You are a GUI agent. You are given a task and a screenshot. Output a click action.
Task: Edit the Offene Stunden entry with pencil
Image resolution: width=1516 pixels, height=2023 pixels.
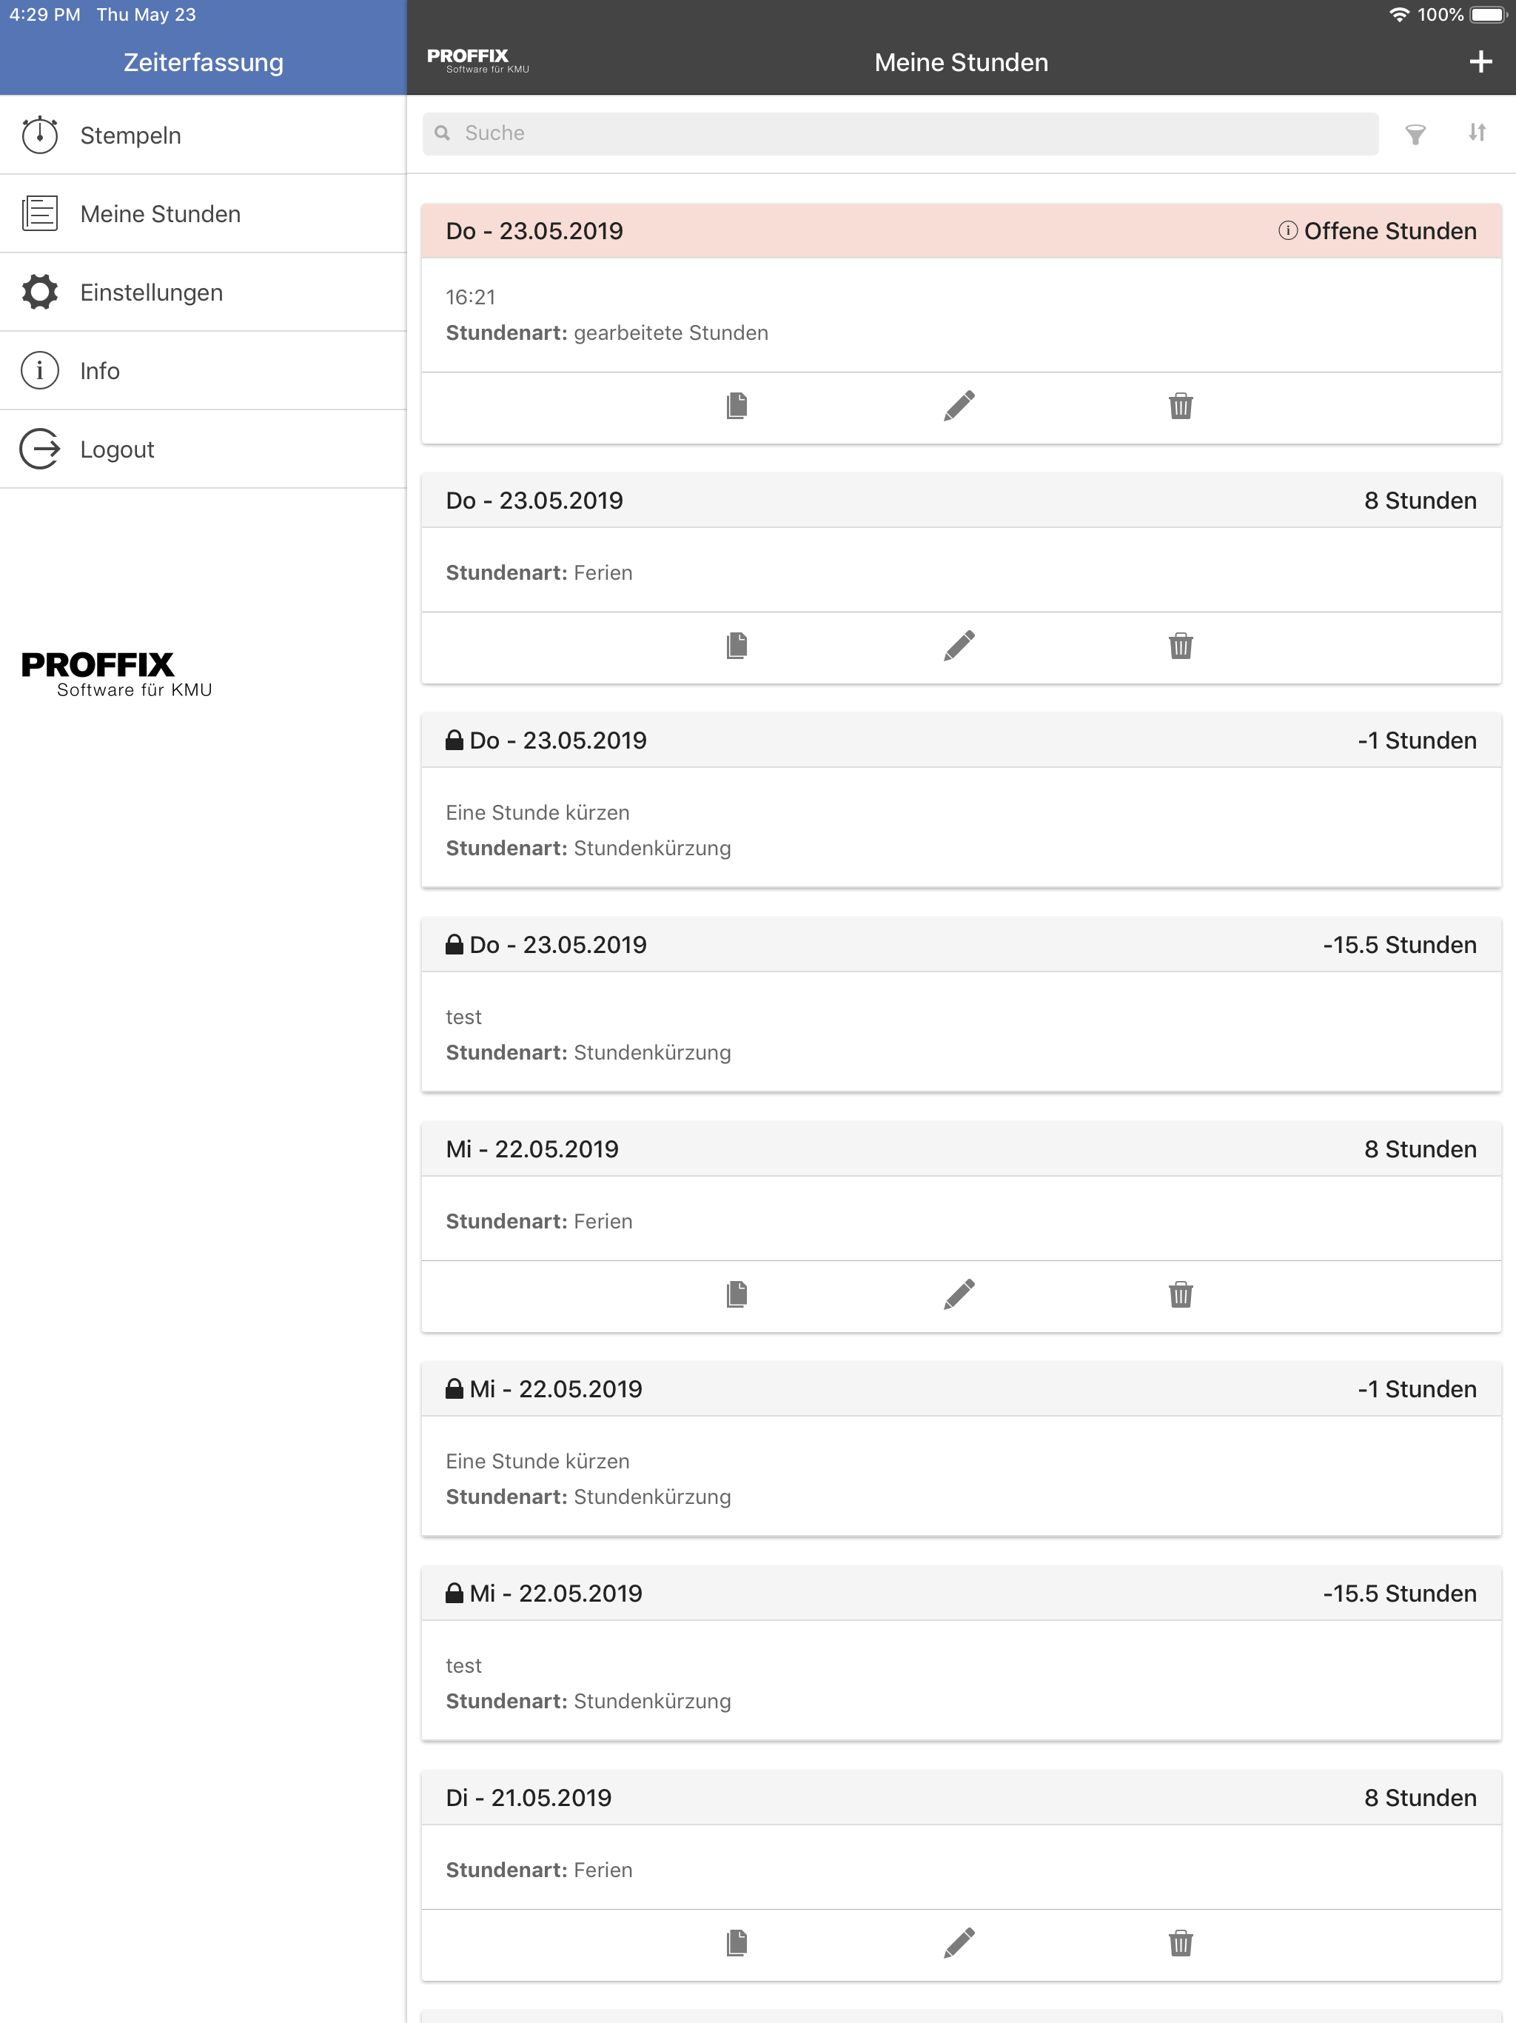[959, 406]
